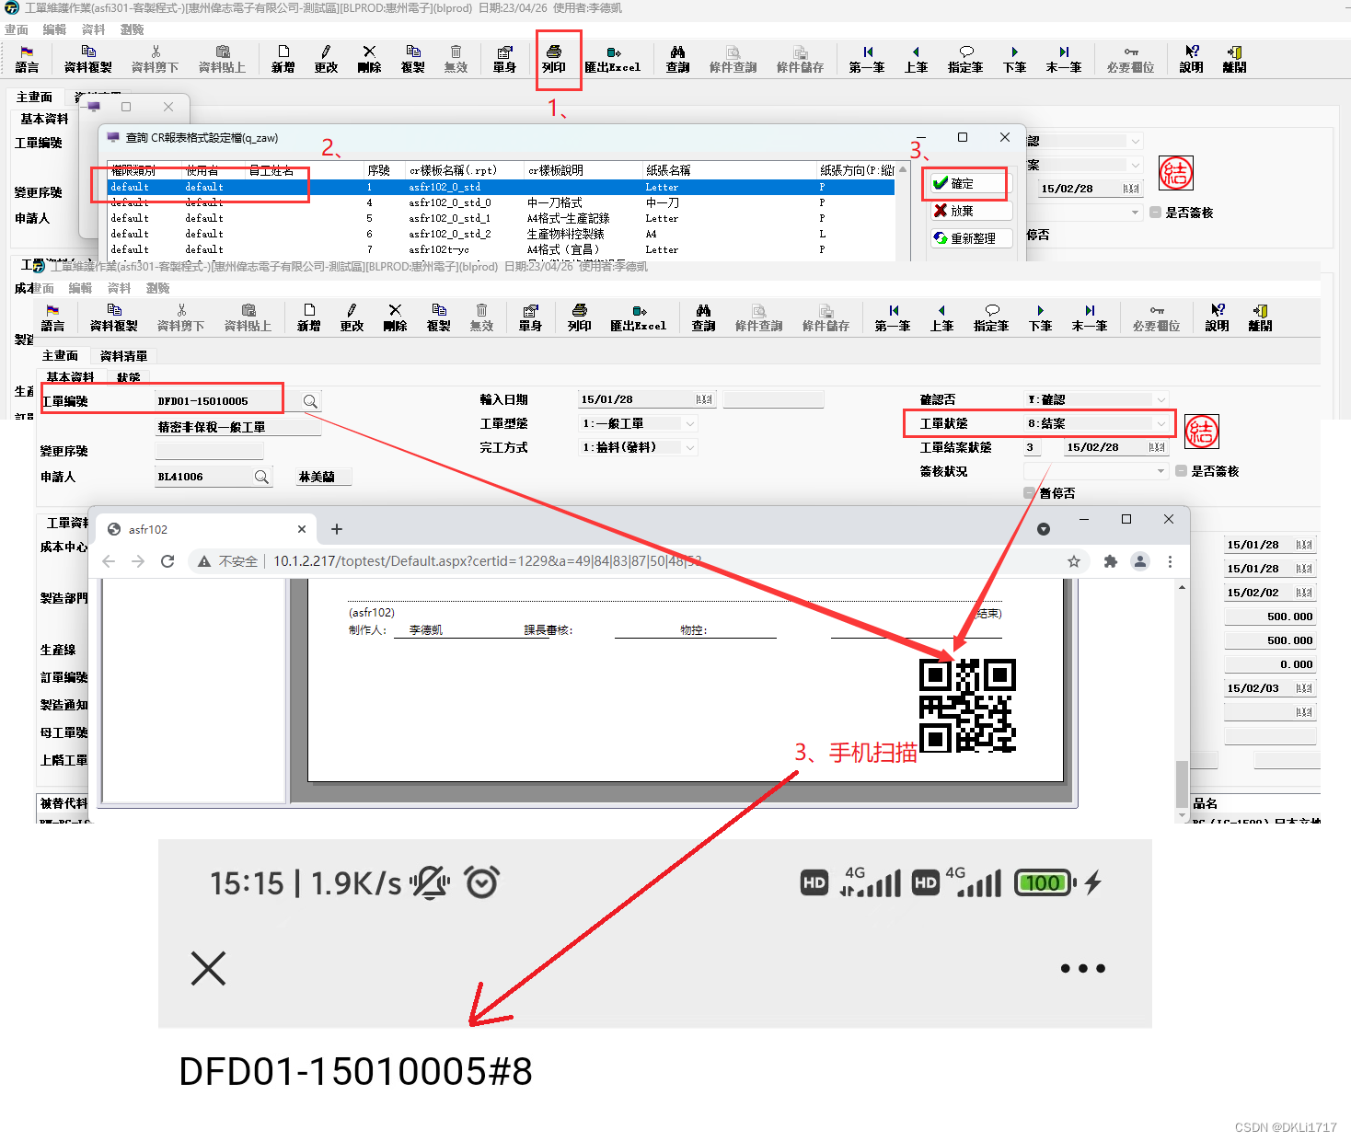Open calendar picker beside 15/02/02 date

(x=1304, y=593)
